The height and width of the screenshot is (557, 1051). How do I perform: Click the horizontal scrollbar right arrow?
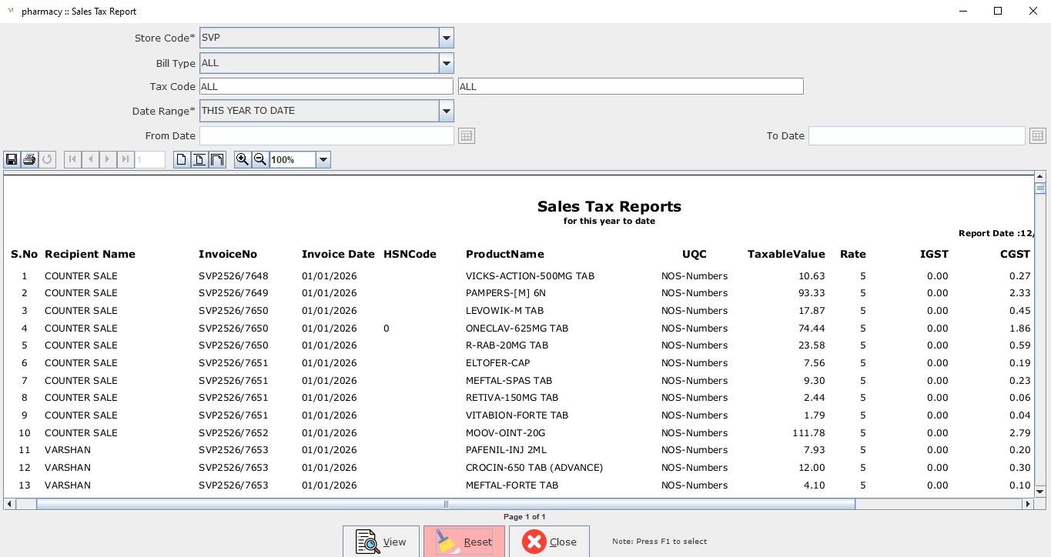pyautogui.click(x=1028, y=504)
